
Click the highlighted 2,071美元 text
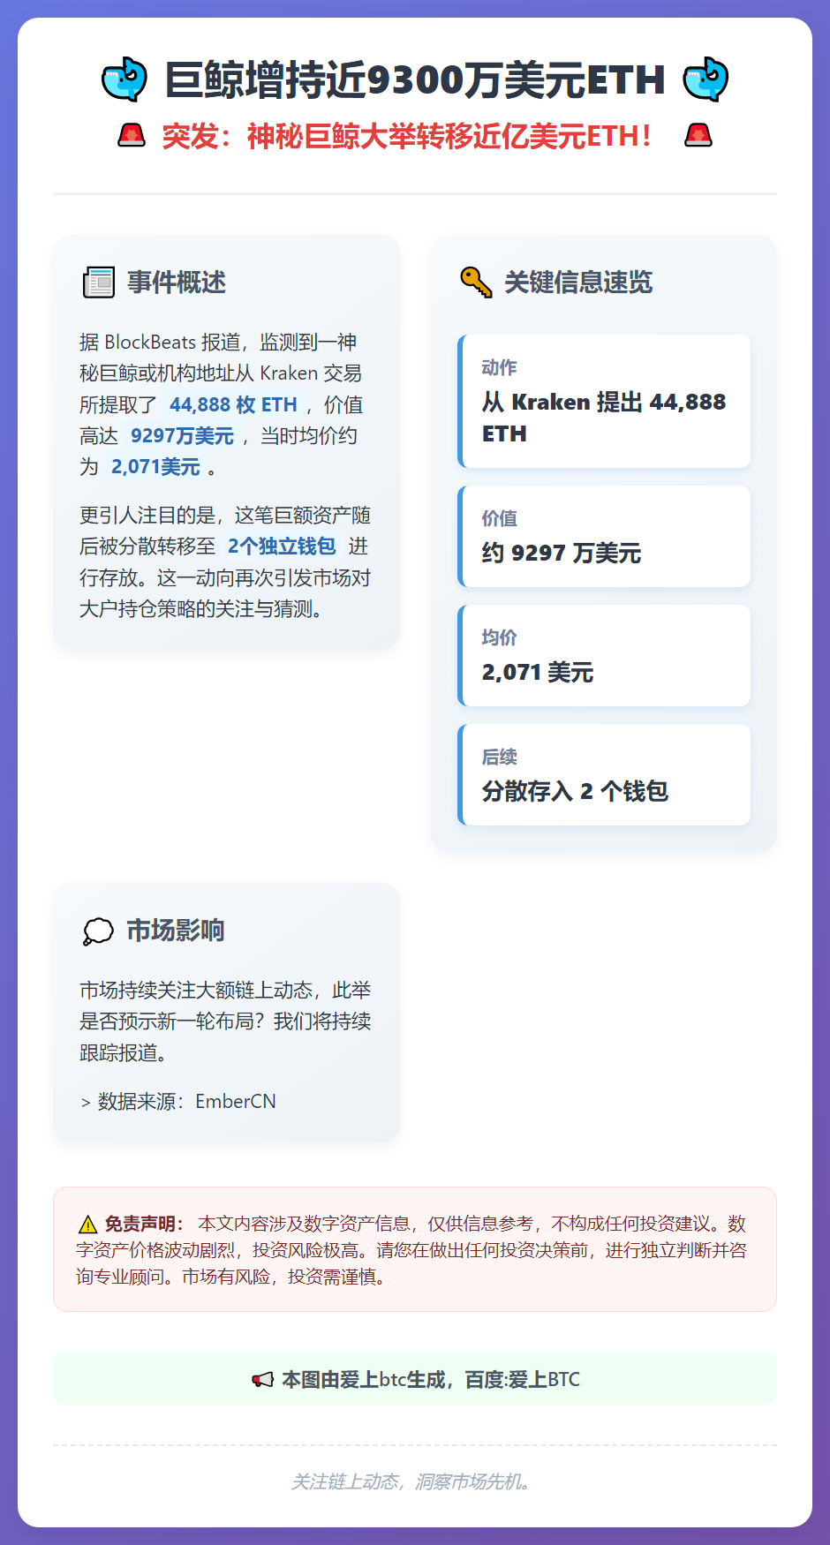click(x=155, y=466)
